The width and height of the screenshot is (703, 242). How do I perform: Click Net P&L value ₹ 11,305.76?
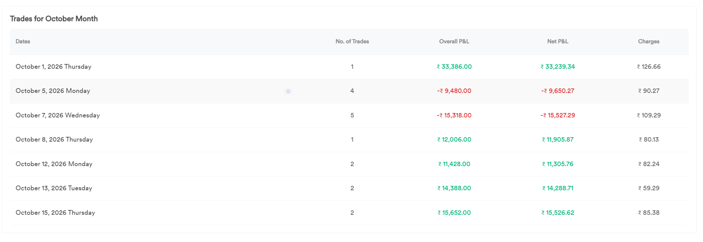tap(558, 164)
